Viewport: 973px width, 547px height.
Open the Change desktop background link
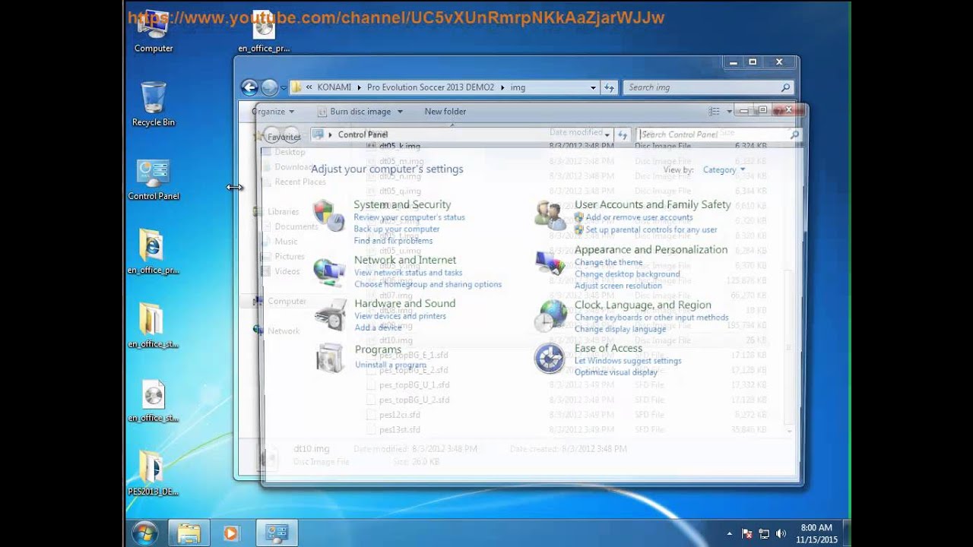click(x=627, y=274)
